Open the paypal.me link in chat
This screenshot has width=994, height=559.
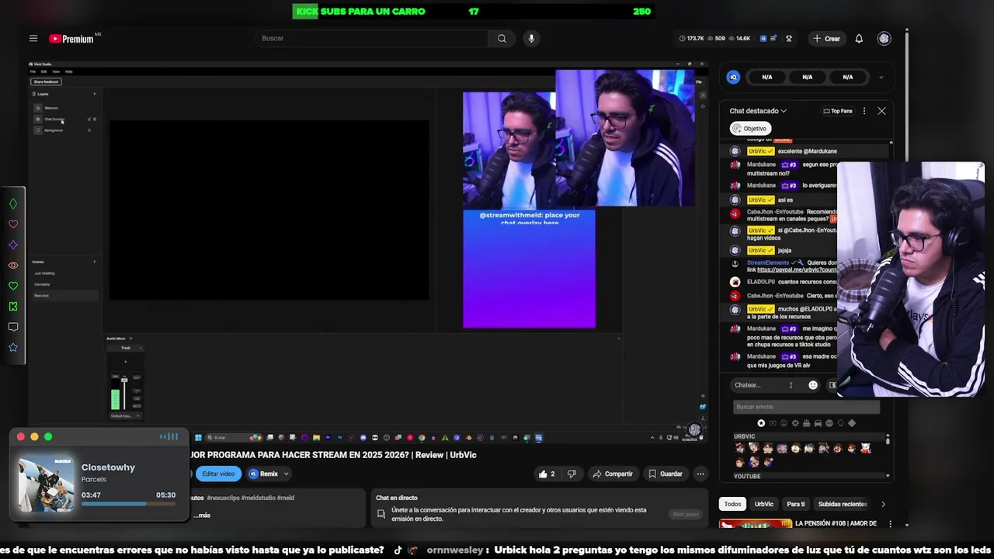pos(797,269)
